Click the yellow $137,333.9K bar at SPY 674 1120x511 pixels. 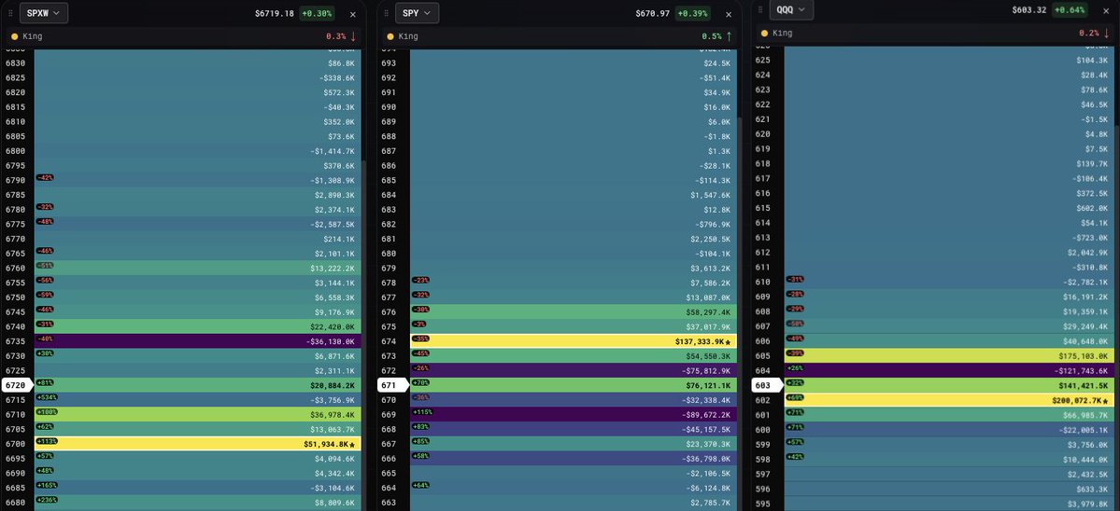574,341
